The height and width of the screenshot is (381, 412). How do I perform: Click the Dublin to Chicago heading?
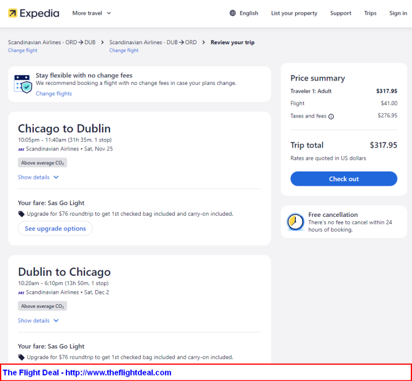coord(65,272)
